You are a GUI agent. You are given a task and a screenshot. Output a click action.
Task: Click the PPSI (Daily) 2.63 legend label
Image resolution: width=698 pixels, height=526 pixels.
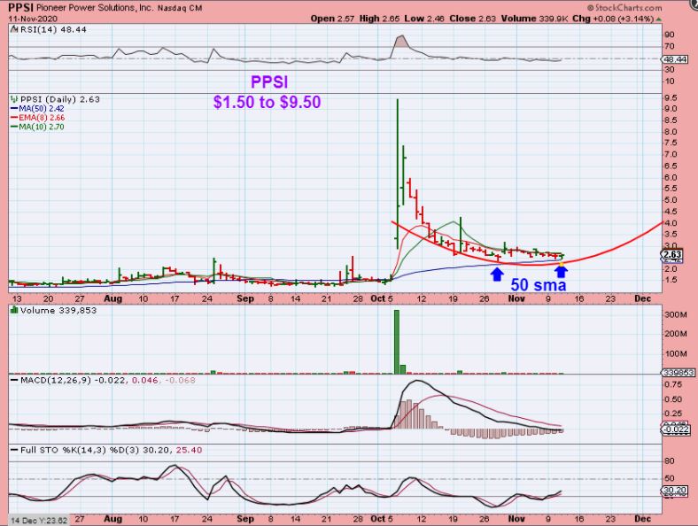click(60, 99)
